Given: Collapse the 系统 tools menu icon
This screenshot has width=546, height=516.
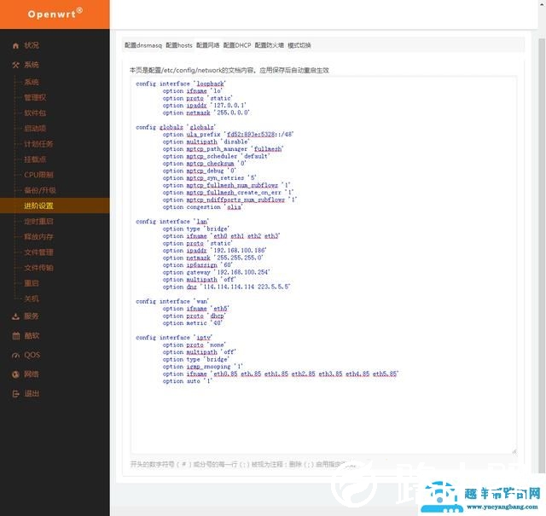Looking at the screenshot, I should [x=15, y=65].
